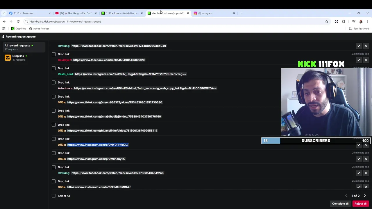The height and width of the screenshot is (209, 372).
Task: Check the DNY0PHfsI0D instagram request checkbox
Action: tap(54, 139)
